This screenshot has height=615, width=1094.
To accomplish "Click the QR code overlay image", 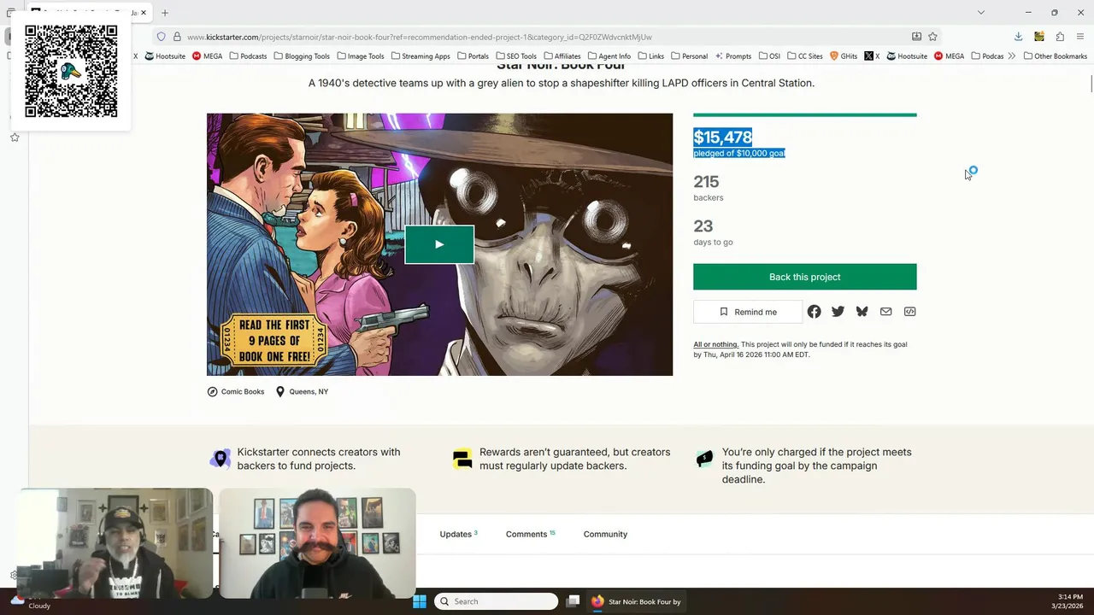I will [x=71, y=71].
